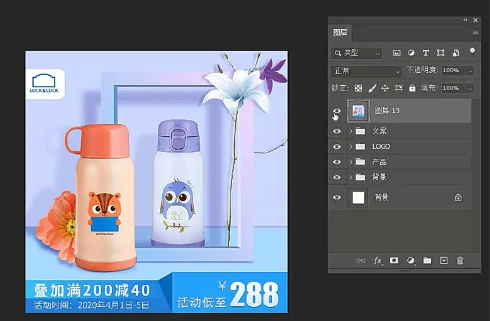Toggle visibility of LOGO group

coord(337,146)
